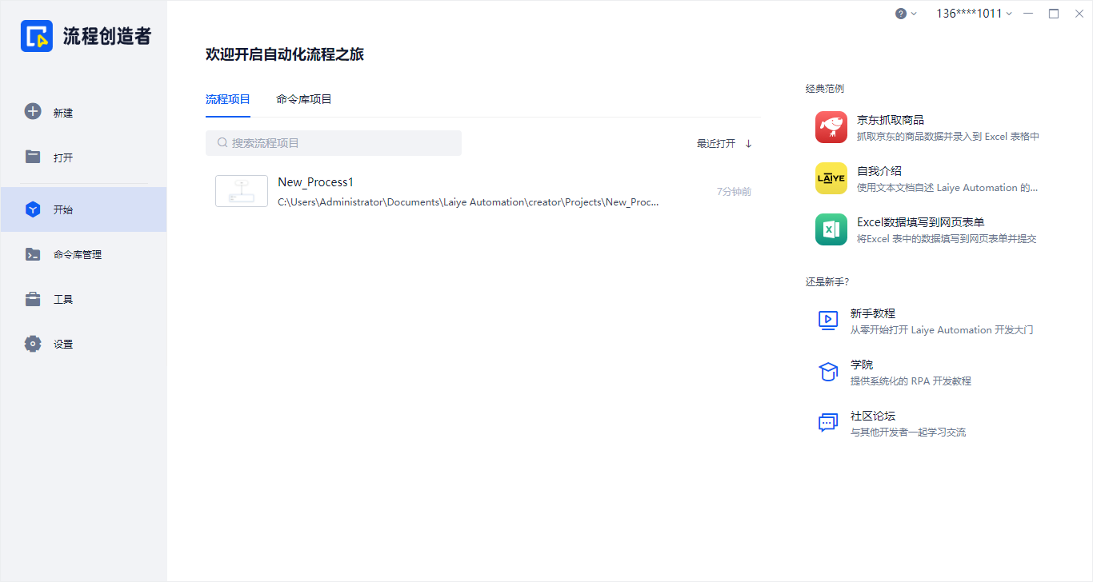Open 命令库管理 from the sidebar

tap(32, 253)
